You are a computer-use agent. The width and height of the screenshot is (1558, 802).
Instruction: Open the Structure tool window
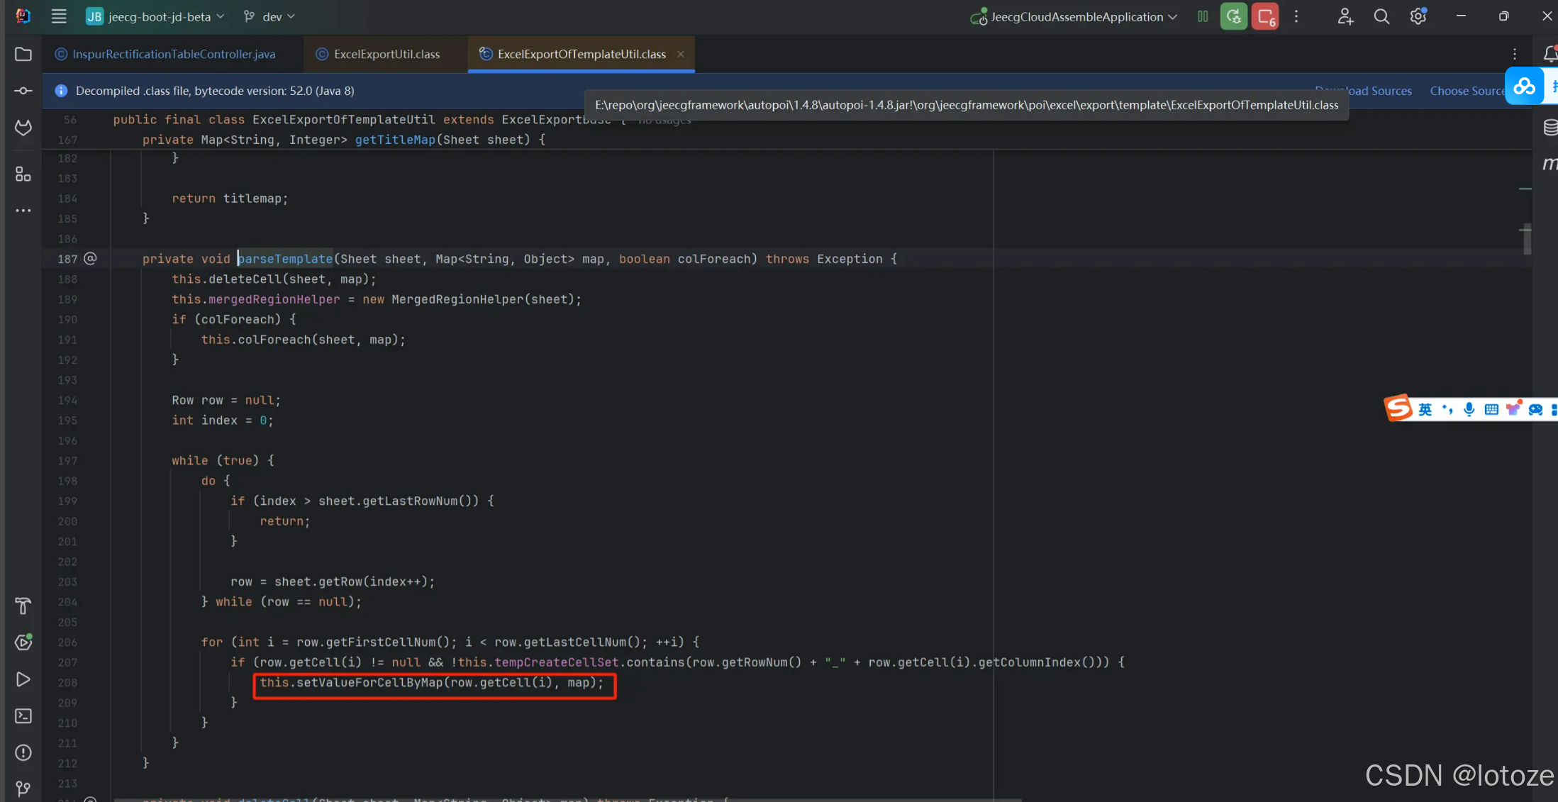pos(23,174)
